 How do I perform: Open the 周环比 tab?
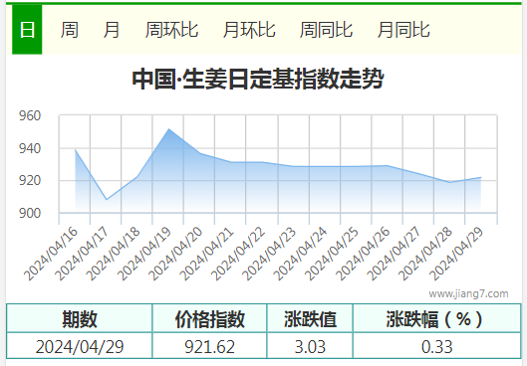pos(171,30)
